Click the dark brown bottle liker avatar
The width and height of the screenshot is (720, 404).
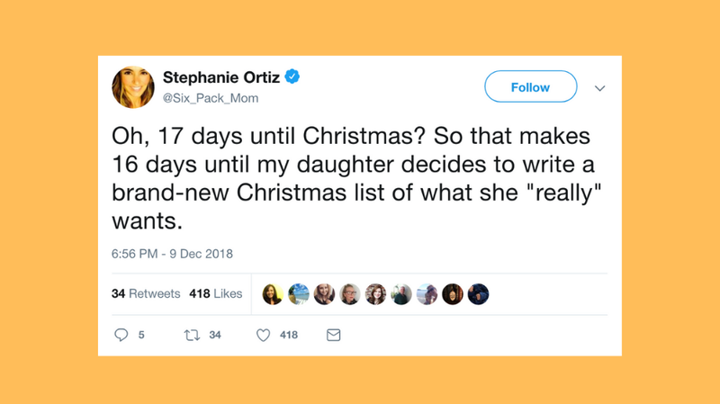pos(453,294)
